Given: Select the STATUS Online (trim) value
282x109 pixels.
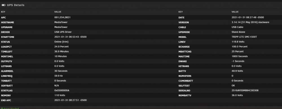Looking at the screenshot, I should coord(61,42).
